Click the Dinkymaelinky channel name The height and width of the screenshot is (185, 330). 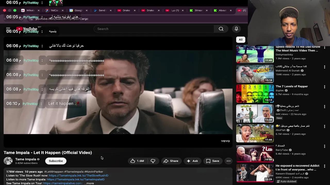tap(284, 54)
